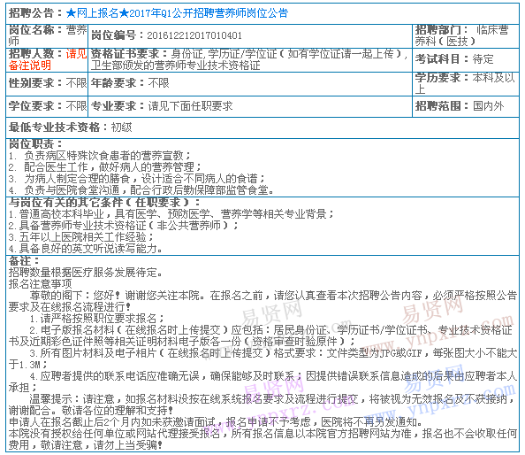Click the 专业要求 cell text
The width and height of the screenshot is (525, 455).
(162, 106)
